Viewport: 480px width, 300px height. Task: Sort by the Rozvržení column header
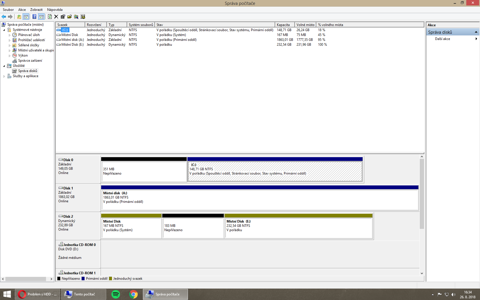coord(96,25)
